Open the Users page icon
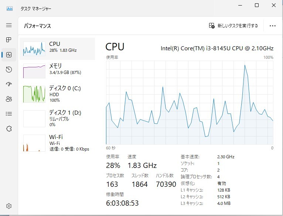The height and width of the screenshot is (216, 283). point(9,99)
